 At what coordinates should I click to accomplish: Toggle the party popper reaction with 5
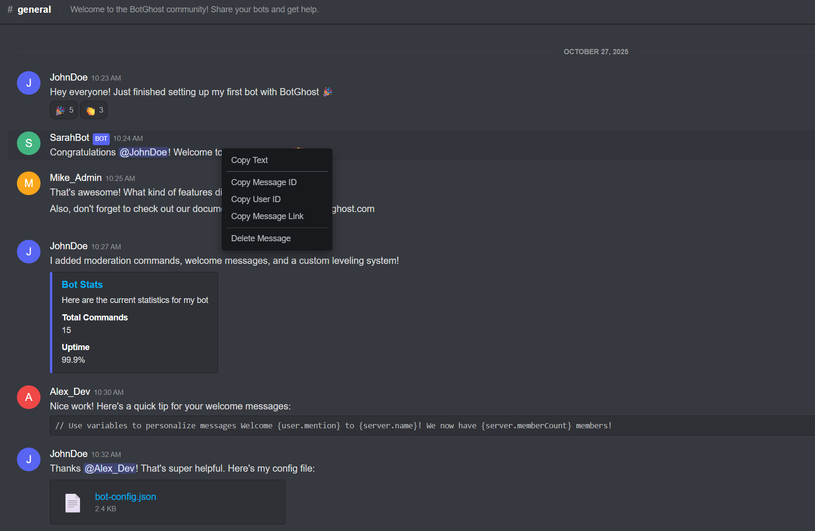tap(64, 110)
